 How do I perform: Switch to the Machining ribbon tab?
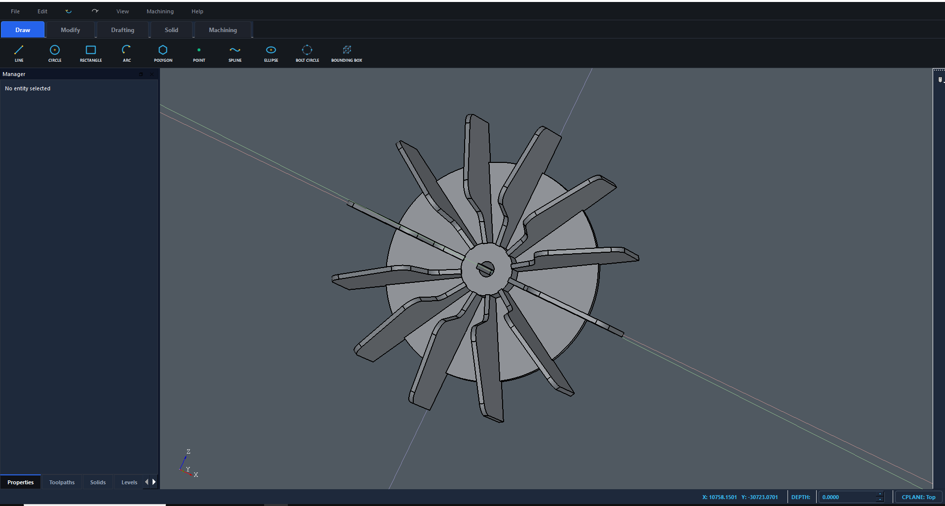coord(223,30)
